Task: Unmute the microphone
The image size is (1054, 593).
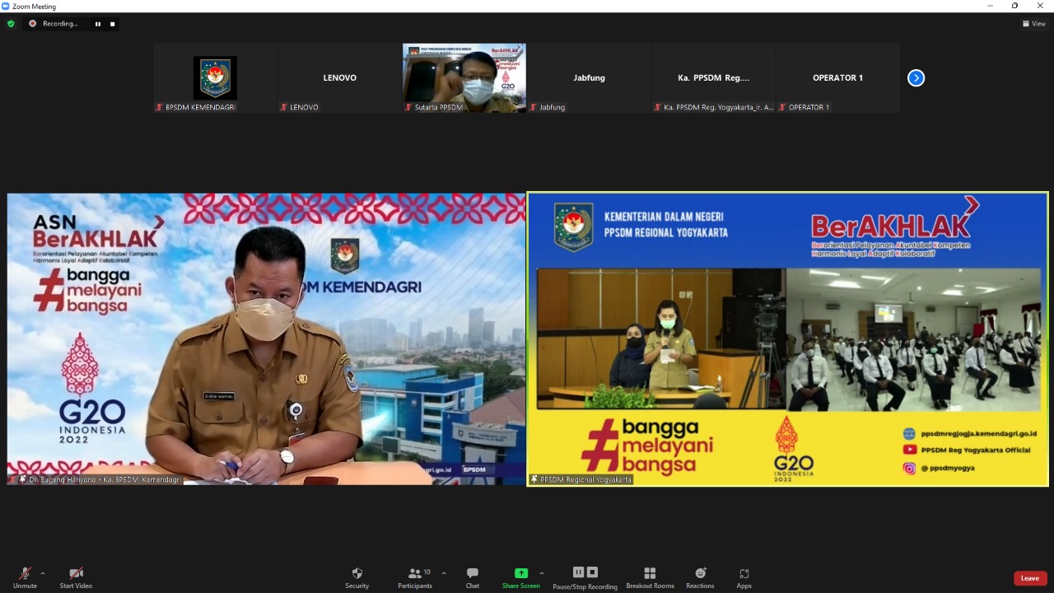Action: pos(25,578)
